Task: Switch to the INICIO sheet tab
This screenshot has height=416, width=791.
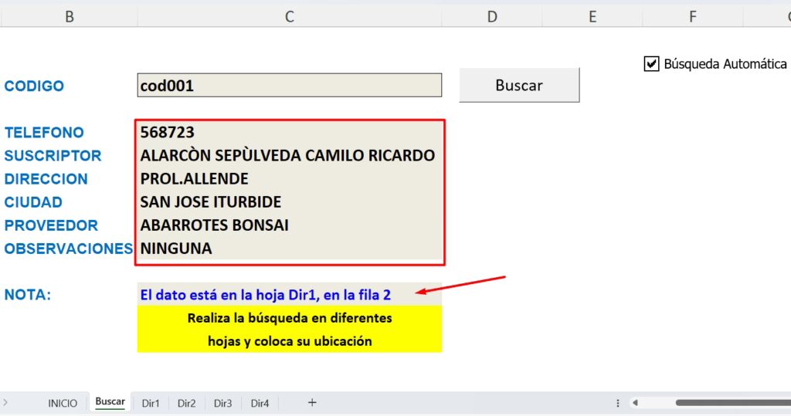Action: 63,403
